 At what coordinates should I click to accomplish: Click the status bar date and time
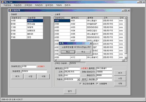[x=12, y=99]
